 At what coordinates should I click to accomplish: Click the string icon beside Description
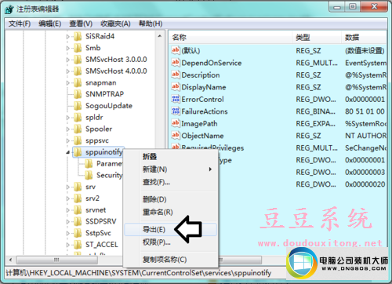coord(176,75)
